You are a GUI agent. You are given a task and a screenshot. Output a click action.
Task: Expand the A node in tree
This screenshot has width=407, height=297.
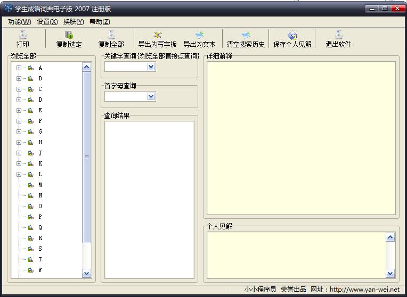(x=19, y=68)
